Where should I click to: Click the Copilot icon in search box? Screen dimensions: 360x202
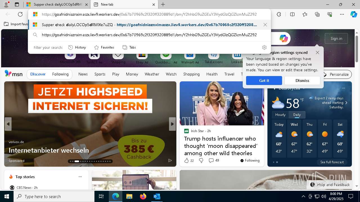click(x=283, y=38)
